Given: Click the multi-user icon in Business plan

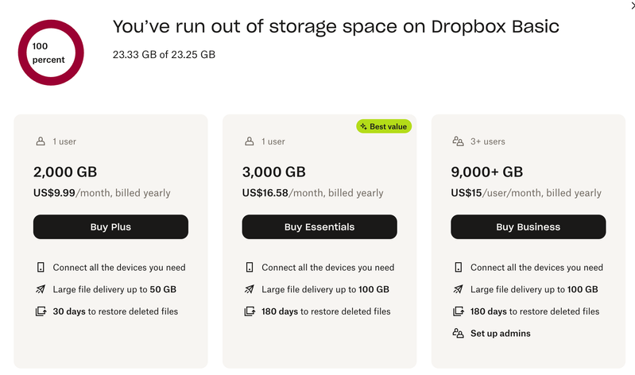Looking at the screenshot, I should click(x=458, y=141).
